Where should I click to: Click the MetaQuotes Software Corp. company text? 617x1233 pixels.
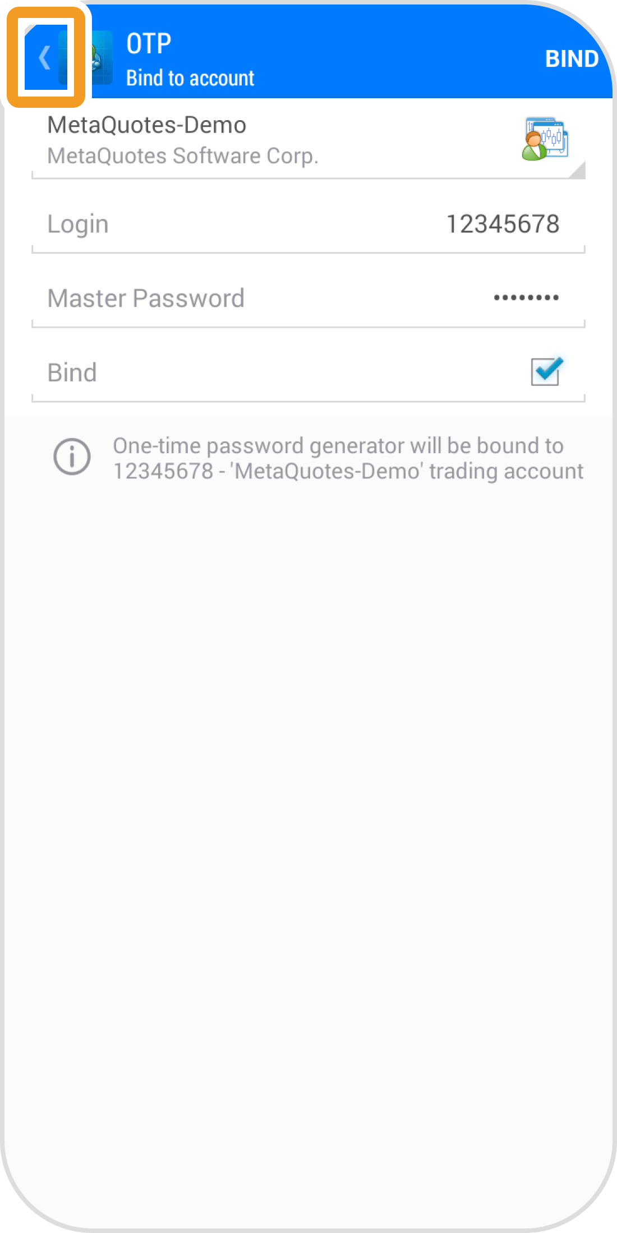point(183,156)
